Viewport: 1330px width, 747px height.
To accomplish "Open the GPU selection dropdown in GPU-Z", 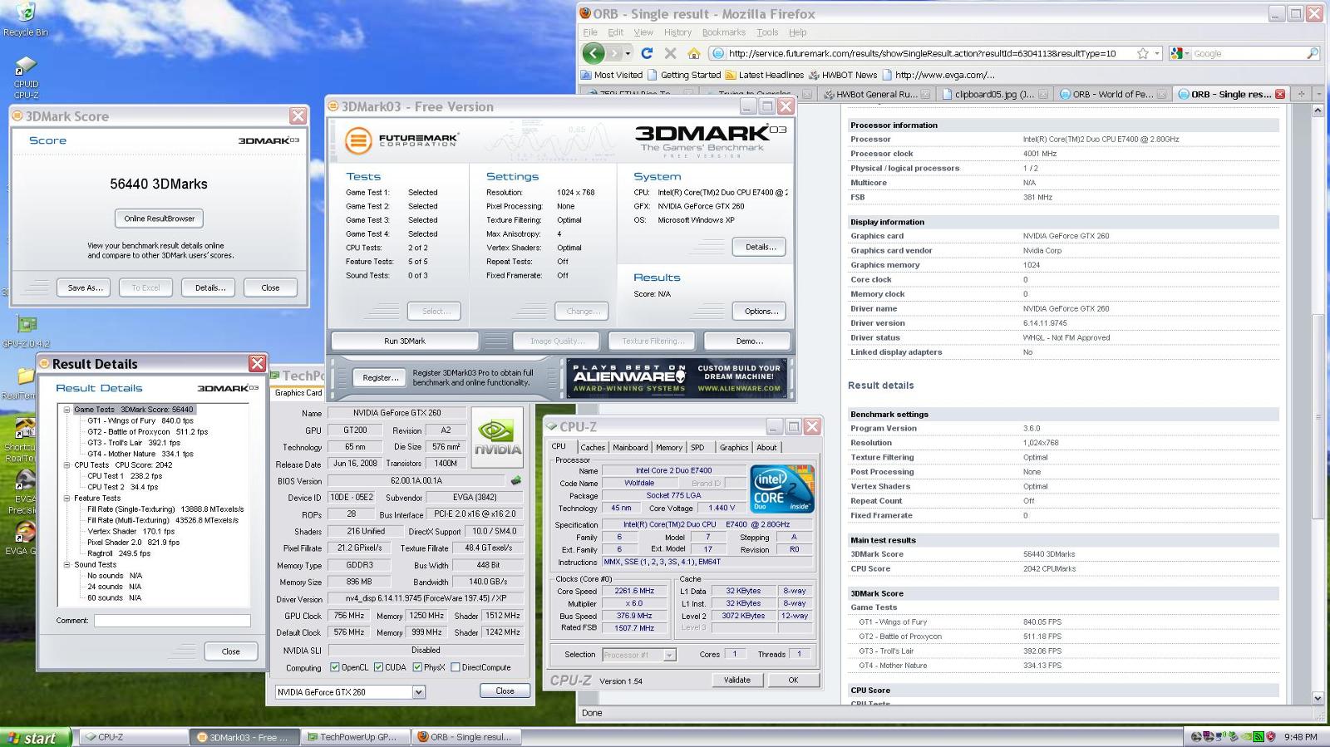I will coord(419,692).
